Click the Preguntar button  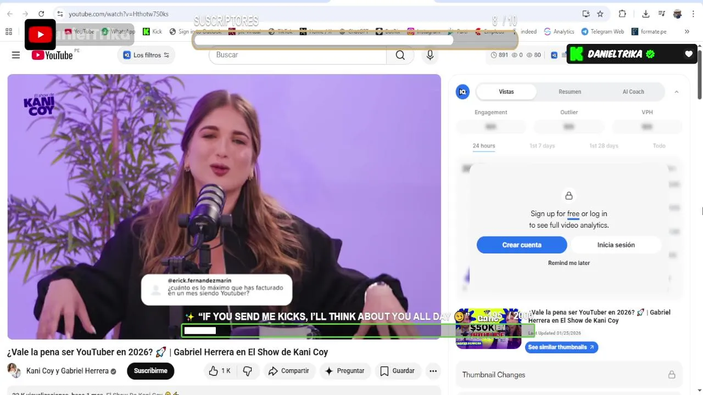344,371
